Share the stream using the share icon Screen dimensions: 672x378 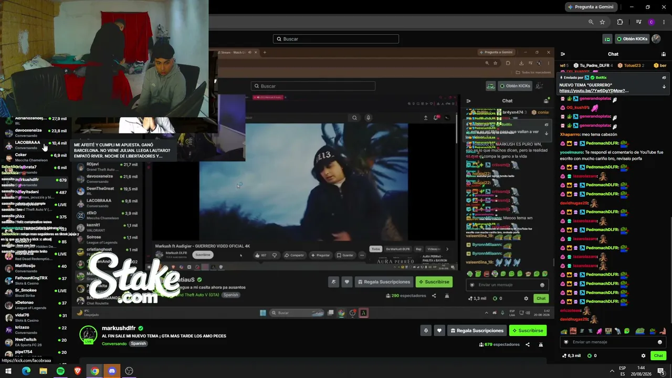click(528, 344)
